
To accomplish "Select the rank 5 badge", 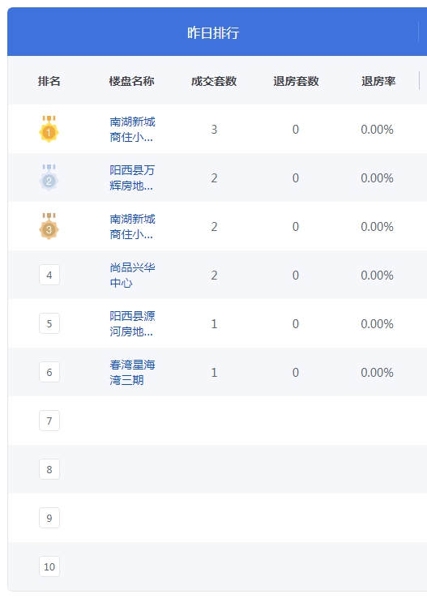I will [49, 323].
